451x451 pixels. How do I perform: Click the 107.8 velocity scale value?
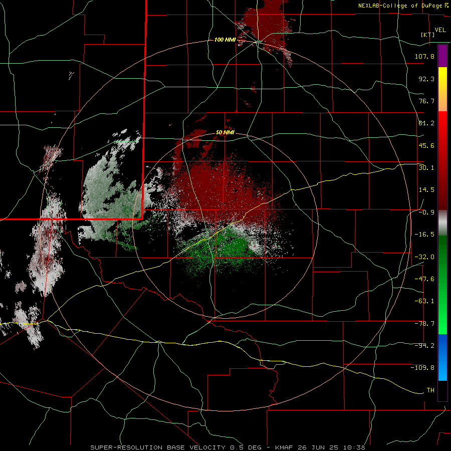pos(424,56)
